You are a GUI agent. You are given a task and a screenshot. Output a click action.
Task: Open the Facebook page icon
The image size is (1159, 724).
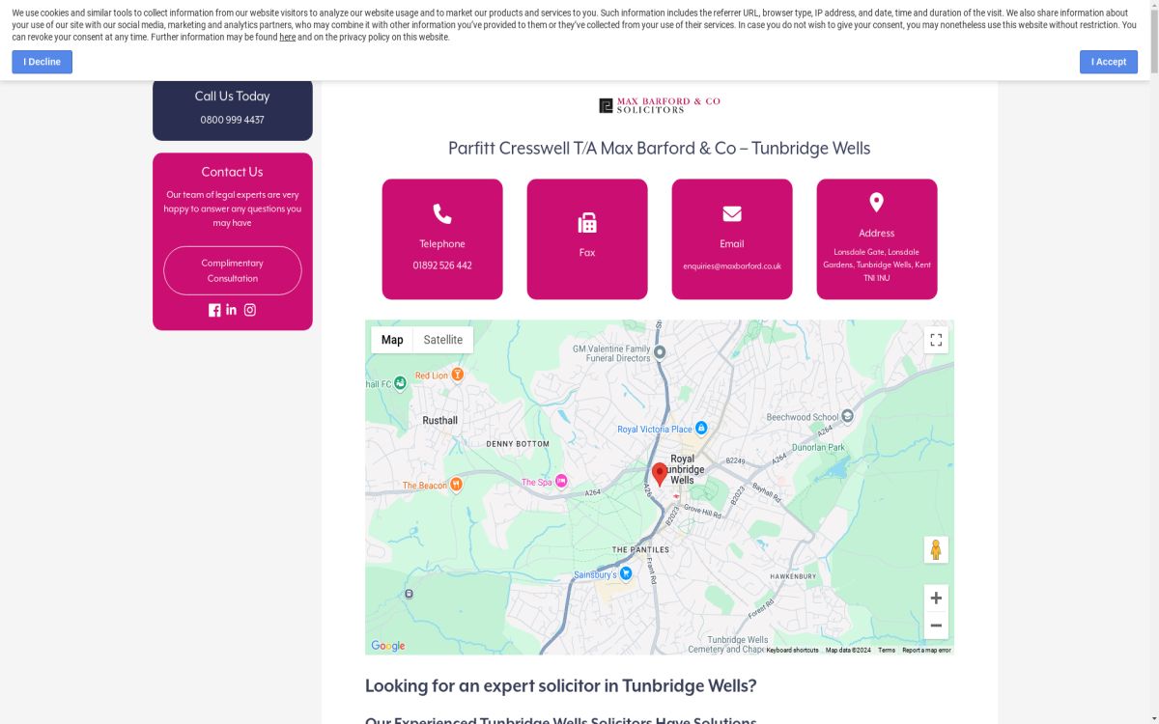tap(214, 310)
